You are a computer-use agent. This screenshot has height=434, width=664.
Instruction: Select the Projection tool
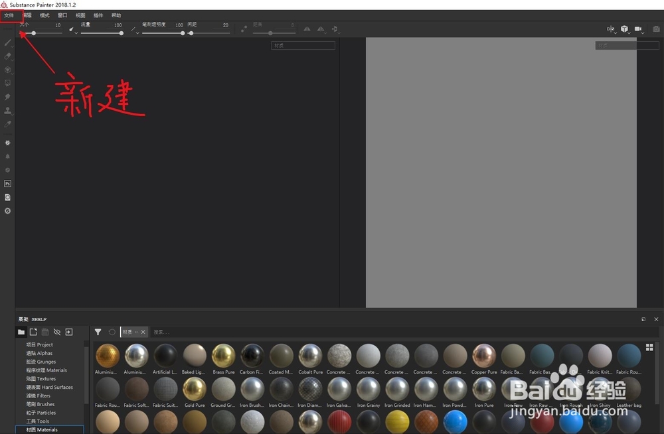pyautogui.click(x=7, y=70)
